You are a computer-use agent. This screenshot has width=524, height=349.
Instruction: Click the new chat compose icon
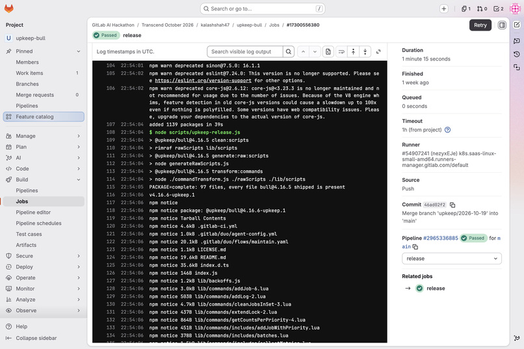517,25
